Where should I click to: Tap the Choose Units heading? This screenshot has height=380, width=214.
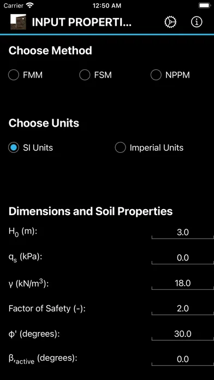point(44,123)
